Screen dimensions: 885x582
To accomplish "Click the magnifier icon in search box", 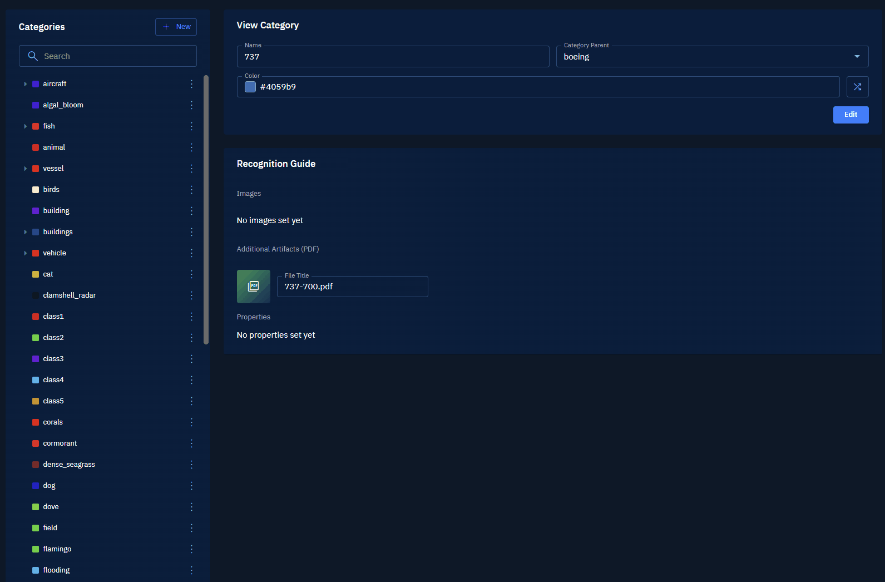I will tap(33, 56).
